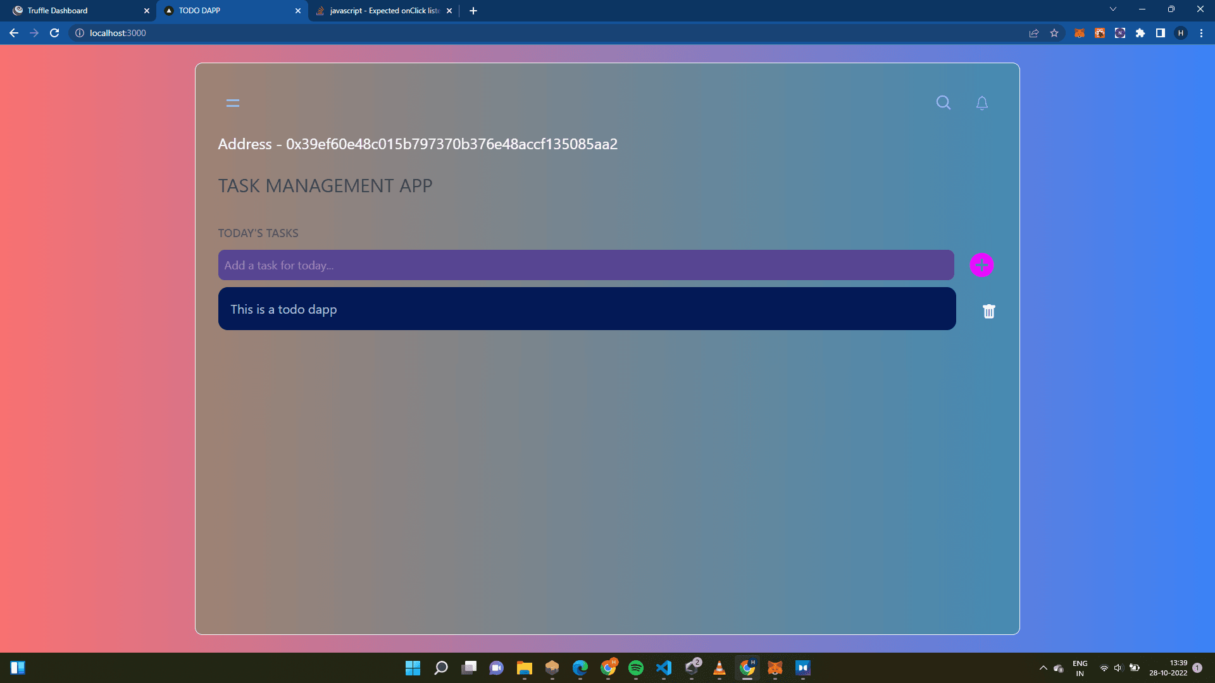Expand the tab search dropdown arrow
Screen dimensions: 1215x683
point(1113,9)
